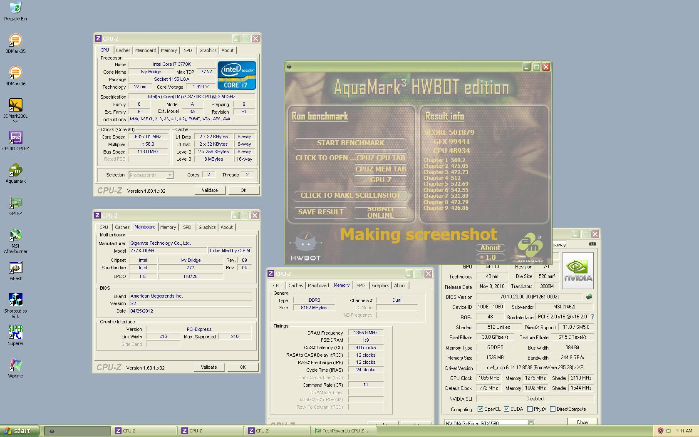Toggle the OpenCL checkbox in GPU-Z

[x=480, y=409]
